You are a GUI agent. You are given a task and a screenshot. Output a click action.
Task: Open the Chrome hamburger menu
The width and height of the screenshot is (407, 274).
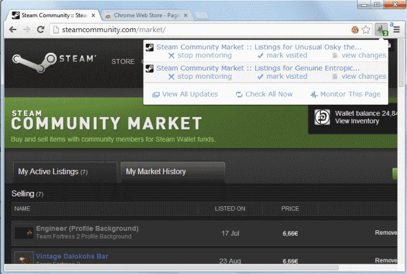[397, 30]
